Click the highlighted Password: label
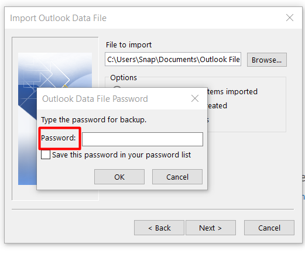 coord(59,138)
